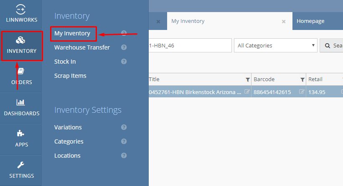The width and height of the screenshot is (343, 186).
Task: Open Locations under Inventory Settings
Action: pos(67,156)
